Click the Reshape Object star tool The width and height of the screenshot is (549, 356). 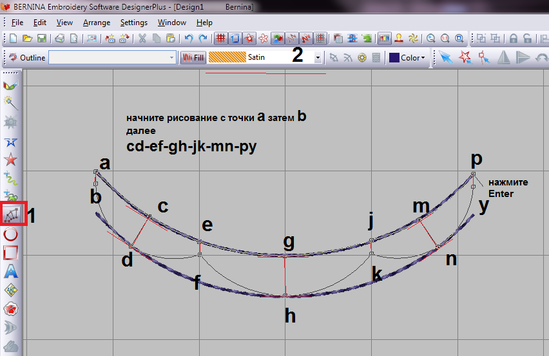[x=465, y=57]
